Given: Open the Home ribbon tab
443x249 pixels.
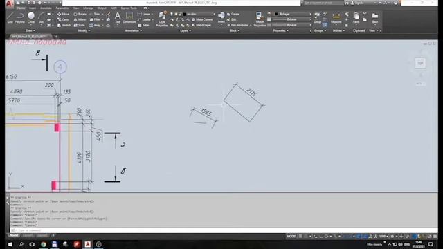Looking at the screenshot, I should pos(21,8).
